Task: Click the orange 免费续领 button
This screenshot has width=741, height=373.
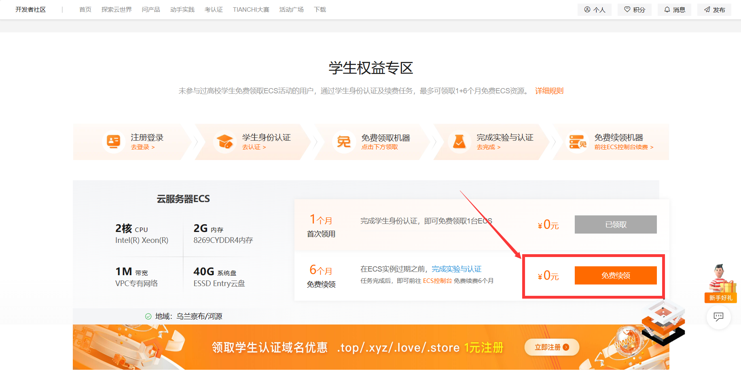Action: click(x=616, y=276)
